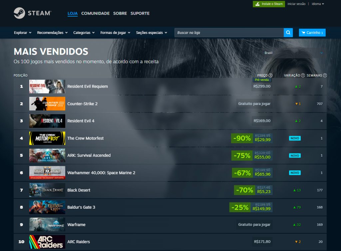Click the -90% discount on Crew Motorfest
341x251 pixels.
(x=242, y=138)
